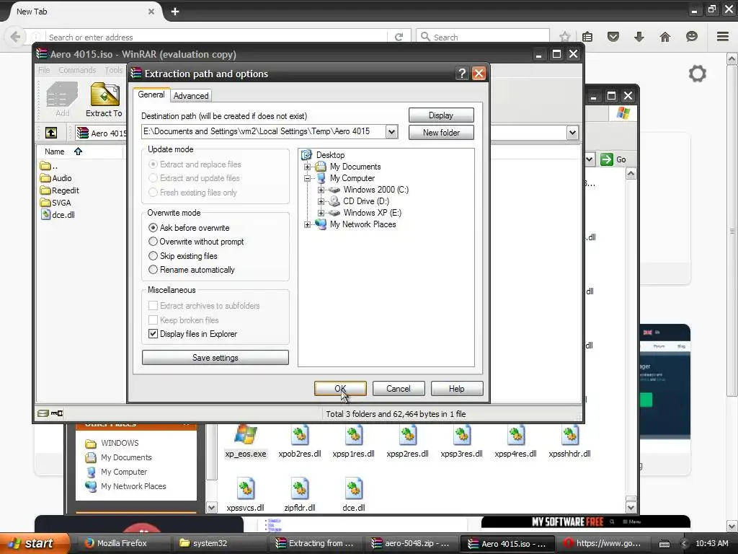Expand Windows 2000 (C:) drive node
Screen dimensions: 738x554
pyautogui.click(x=321, y=190)
